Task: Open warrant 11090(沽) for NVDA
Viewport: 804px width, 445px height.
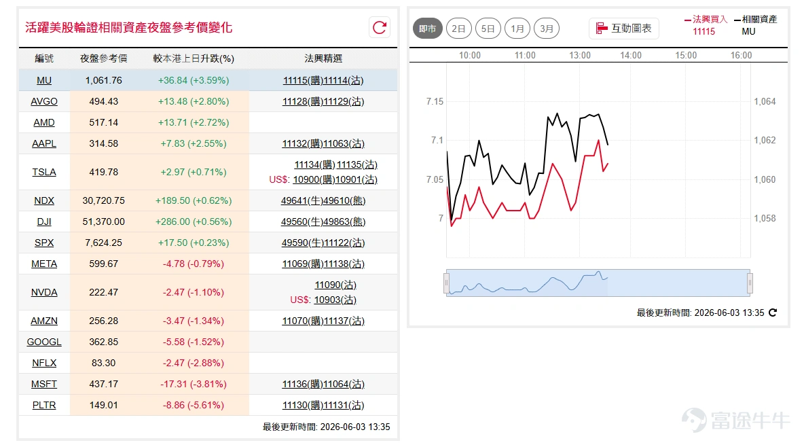Action: [335, 285]
